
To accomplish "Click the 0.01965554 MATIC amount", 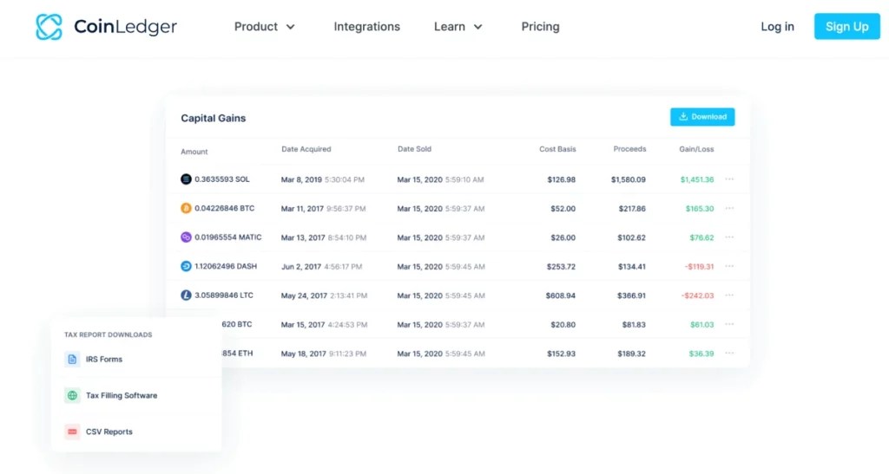I will tap(228, 237).
